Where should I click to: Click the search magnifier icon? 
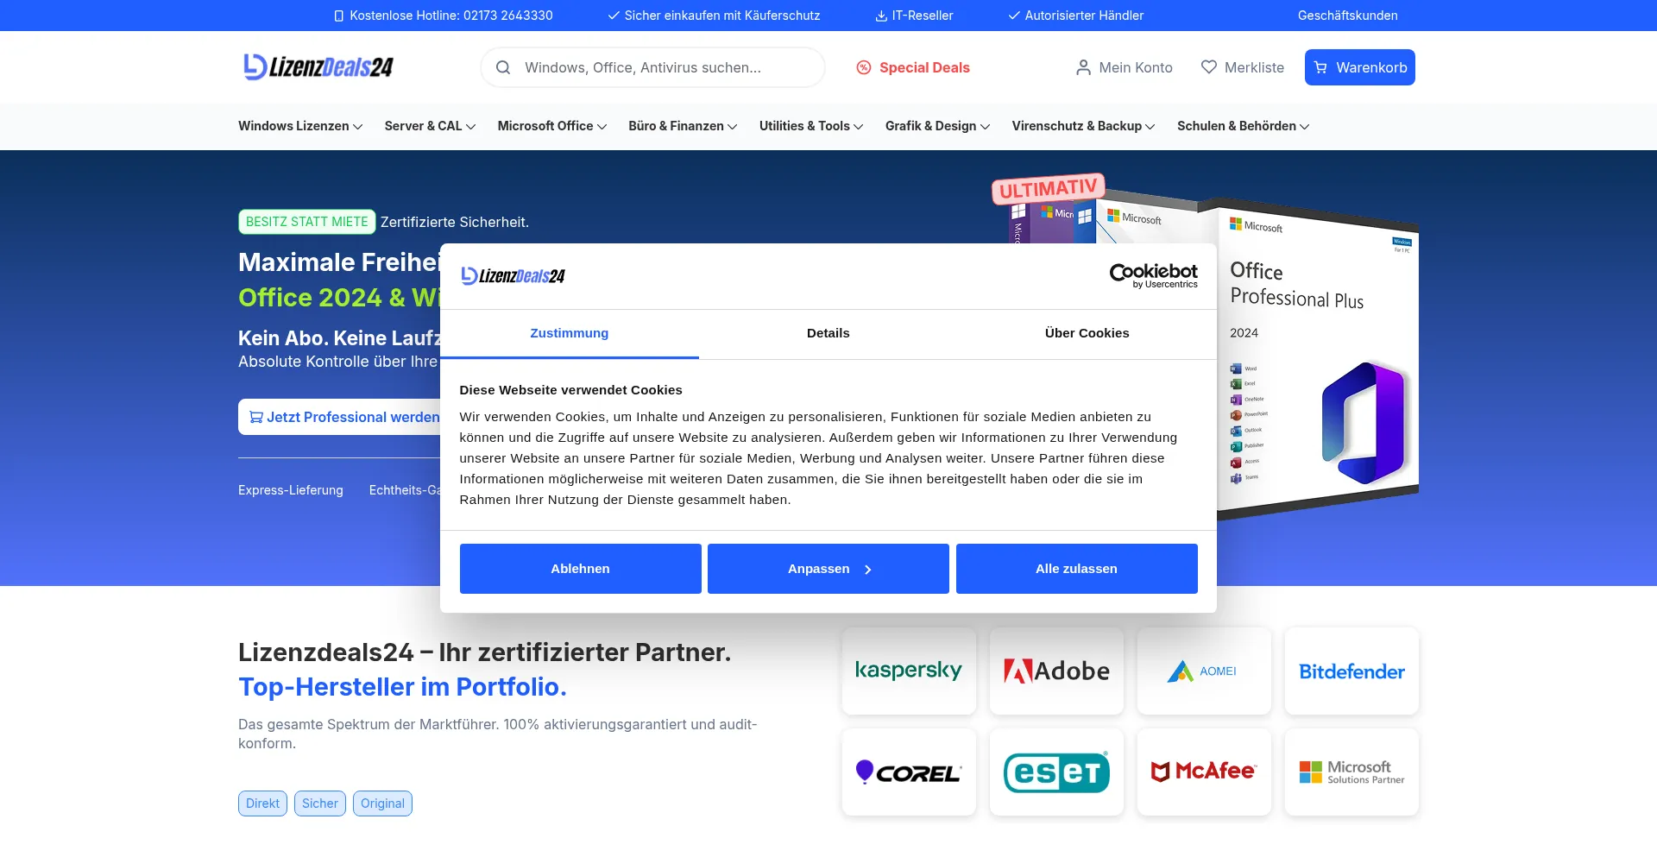coord(503,67)
